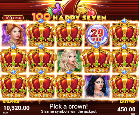Pick the crown in middle row, fifth reel

click(x=124, y=59)
